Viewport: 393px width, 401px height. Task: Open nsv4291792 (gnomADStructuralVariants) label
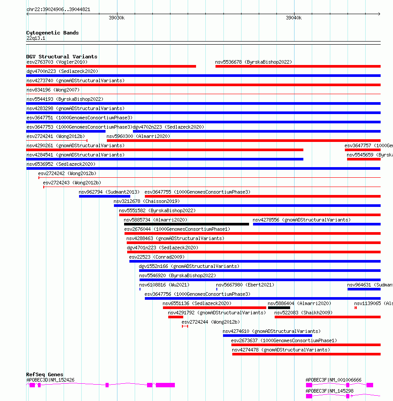tap(217, 313)
